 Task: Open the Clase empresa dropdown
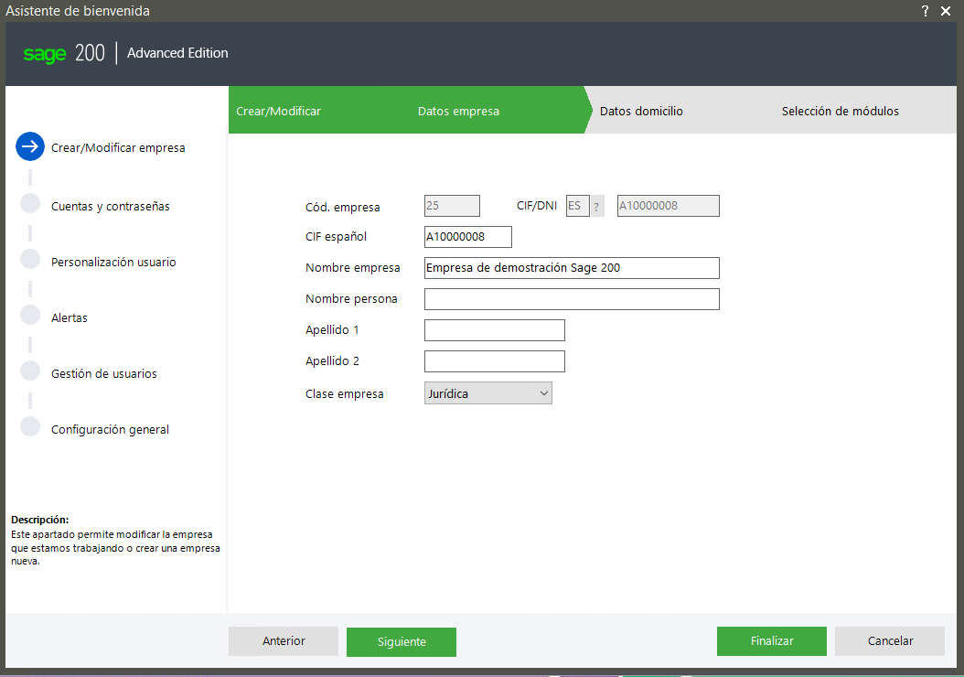(x=488, y=393)
